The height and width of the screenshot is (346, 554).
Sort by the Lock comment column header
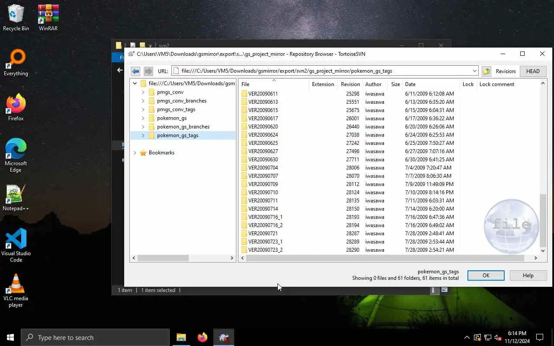[497, 84]
